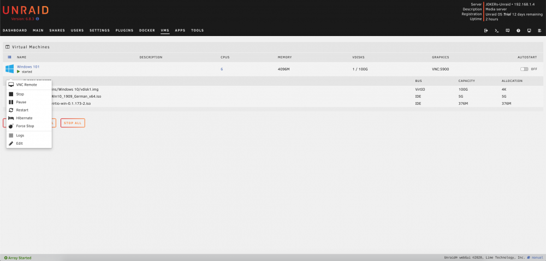
Task: Open the SETTINGS tab
Action: (99, 31)
